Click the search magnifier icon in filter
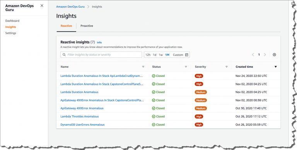Viewport: 297px width, 150px height. [64, 55]
